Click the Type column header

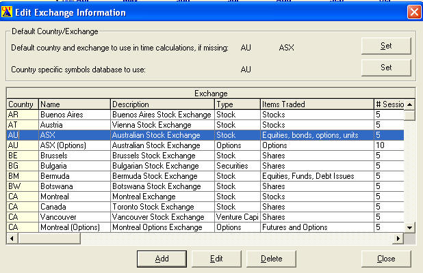[x=238, y=104]
